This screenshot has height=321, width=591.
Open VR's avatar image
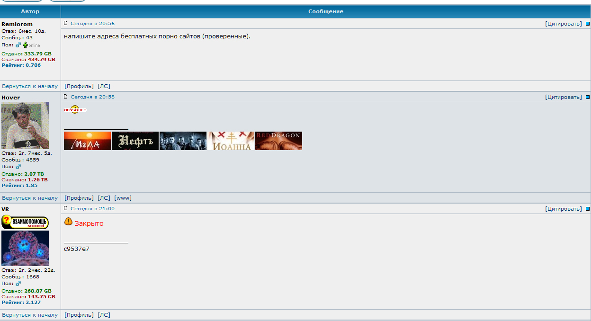click(x=25, y=248)
